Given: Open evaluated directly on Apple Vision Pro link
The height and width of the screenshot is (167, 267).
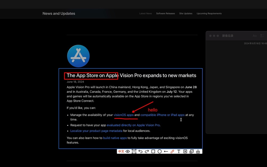Looking at the screenshot, I should 133,125.
